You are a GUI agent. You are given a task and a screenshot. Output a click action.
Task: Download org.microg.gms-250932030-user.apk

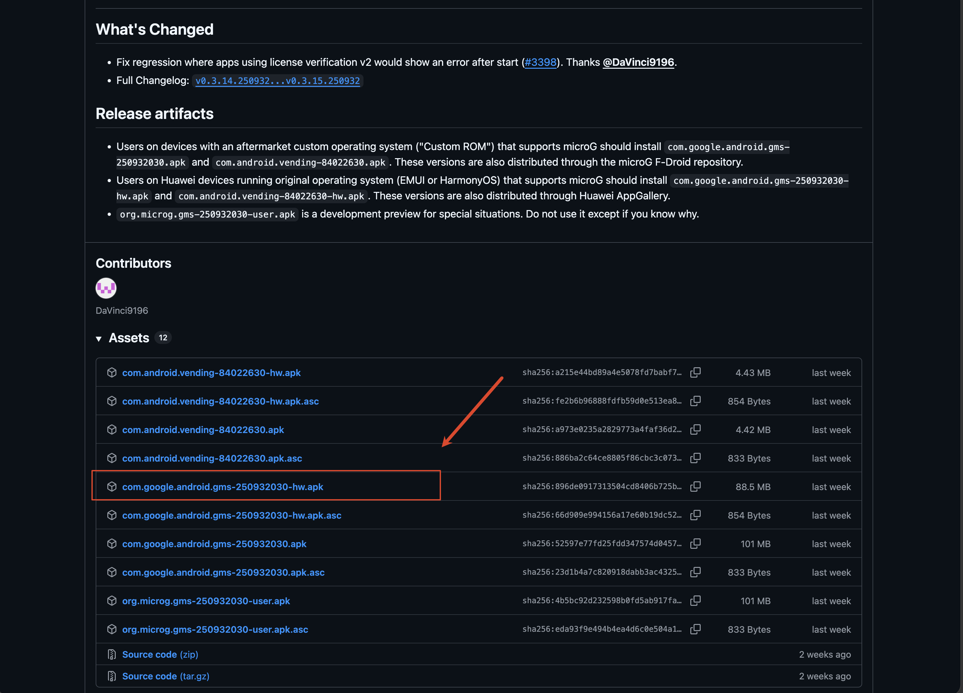(x=206, y=601)
